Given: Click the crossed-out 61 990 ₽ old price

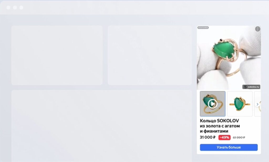Looking at the screenshot, I should click(x=239, y=138).
